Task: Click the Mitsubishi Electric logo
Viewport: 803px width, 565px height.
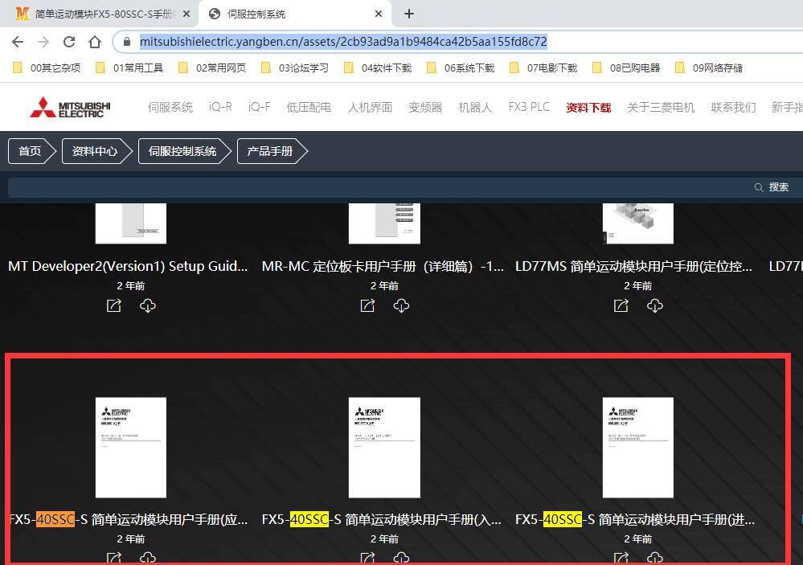Action: coord(70,108)
